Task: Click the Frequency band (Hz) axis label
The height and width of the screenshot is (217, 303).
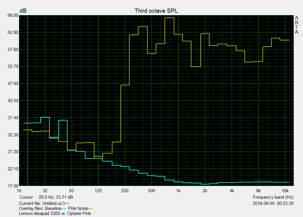Action: 273,197
